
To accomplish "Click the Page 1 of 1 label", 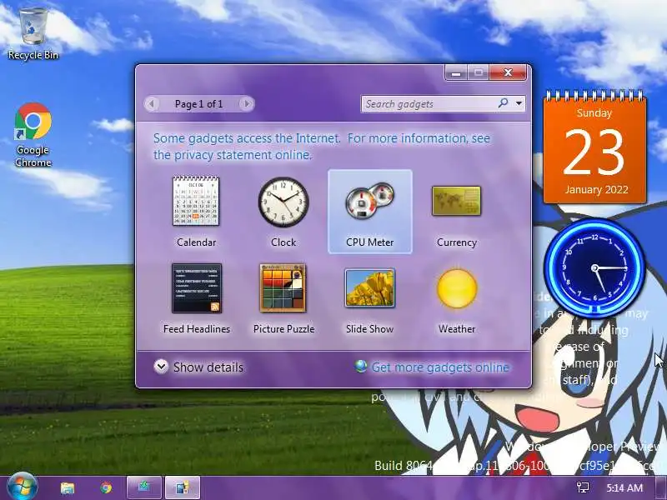I will pyautogui.click(x=198, y=104).
